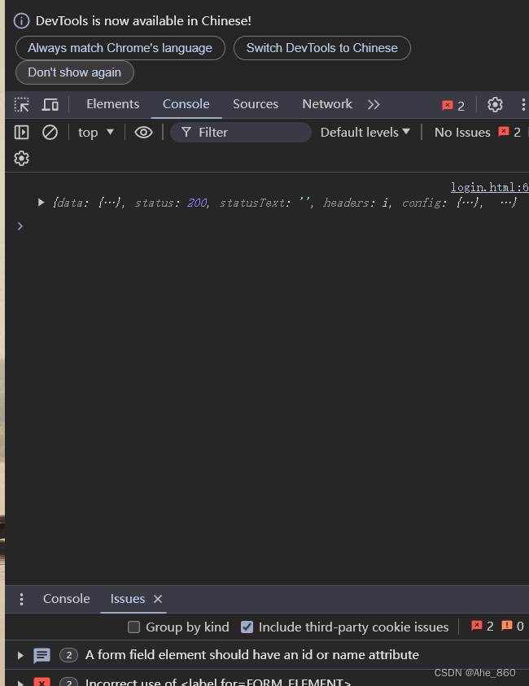The image size is (529, 686).
Task: Select the Console tab in the top bar
Action: coord(186,104)
